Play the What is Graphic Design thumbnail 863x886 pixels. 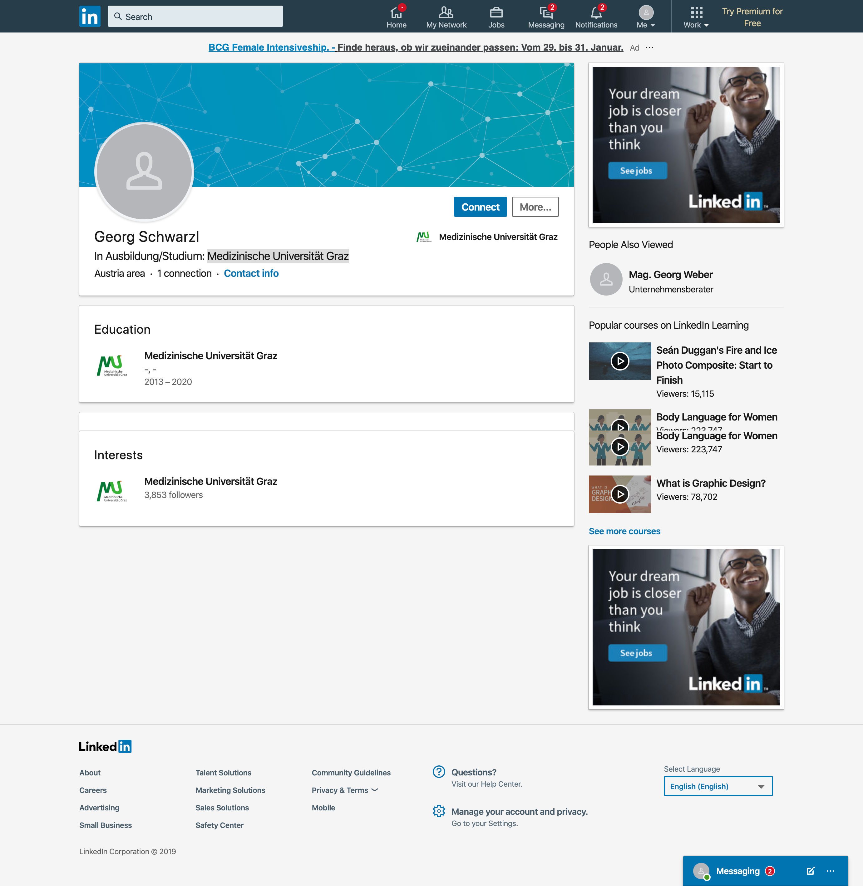click(x=619, y=494)
